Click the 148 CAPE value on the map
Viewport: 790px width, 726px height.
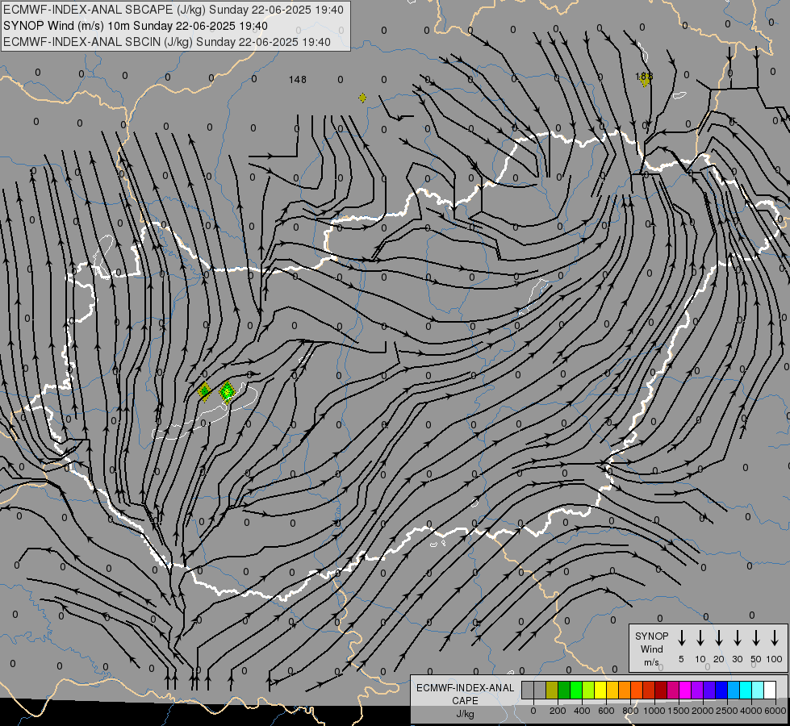[298, 80]
